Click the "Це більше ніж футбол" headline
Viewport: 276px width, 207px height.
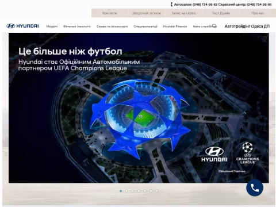tap(70, 52)
